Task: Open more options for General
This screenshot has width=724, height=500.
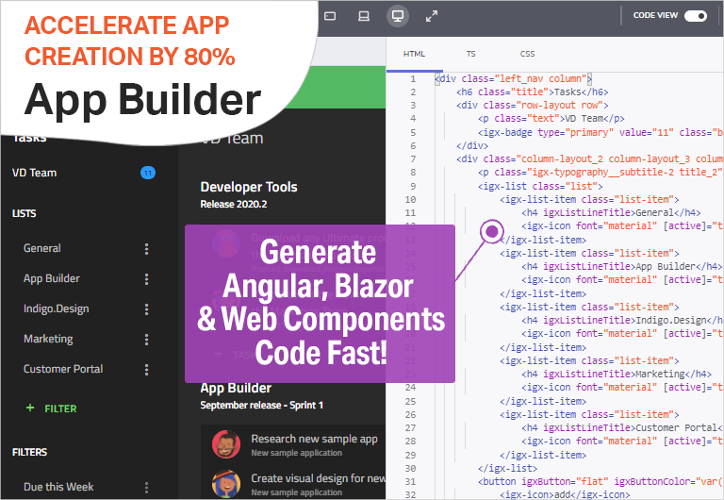Action: pyautogui.click(x=146, y=249)
